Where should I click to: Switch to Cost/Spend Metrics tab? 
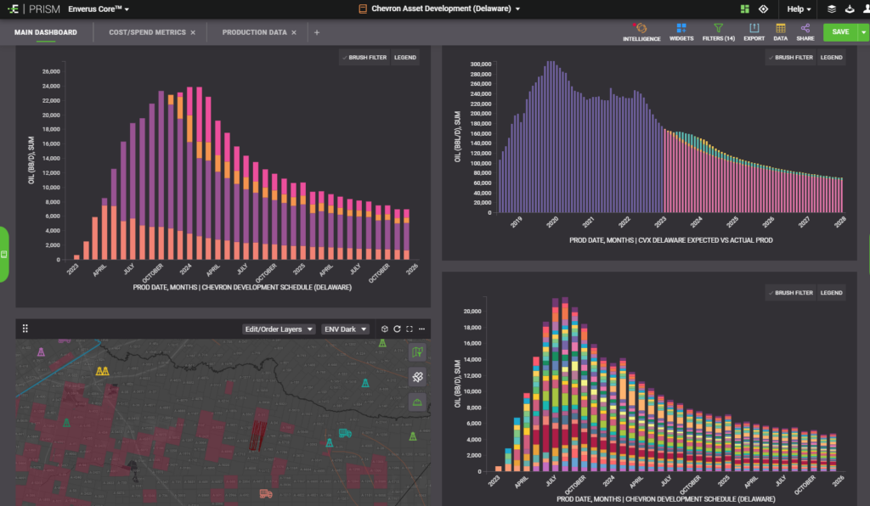tap(147, 32)
